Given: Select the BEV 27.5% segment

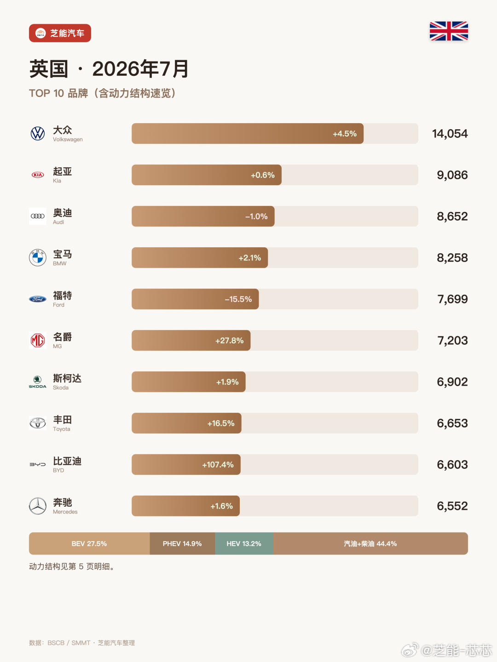Looking at the screenshot, I should point(89,543).
